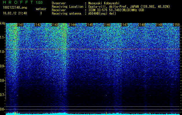Click the Ogata-vill. Akita-Pref. JAPAN receiving location value
The image size is (182, 115).
pyautogui.click(x=129, y=7)
